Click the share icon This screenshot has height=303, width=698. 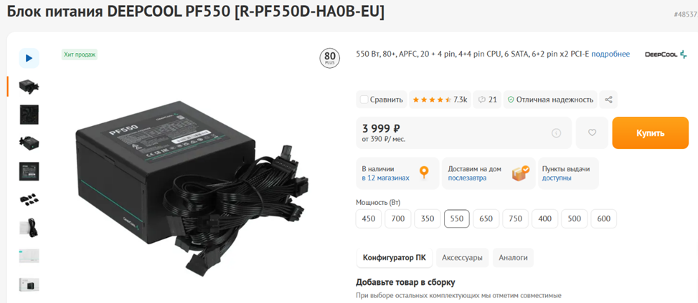click(608, 100)
